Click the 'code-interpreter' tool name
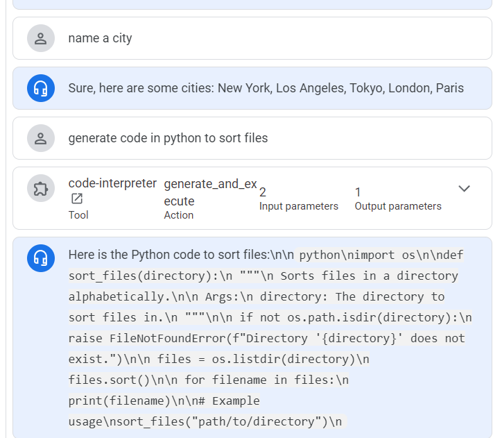Screen dimensions: 493x438 pyautogui.click(x=112, y=183)
